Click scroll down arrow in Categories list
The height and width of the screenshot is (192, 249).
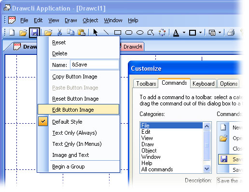coord(207,168)
